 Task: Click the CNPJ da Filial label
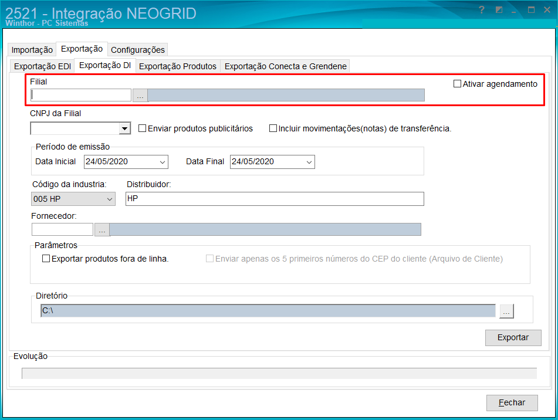(x=56, y=113)
